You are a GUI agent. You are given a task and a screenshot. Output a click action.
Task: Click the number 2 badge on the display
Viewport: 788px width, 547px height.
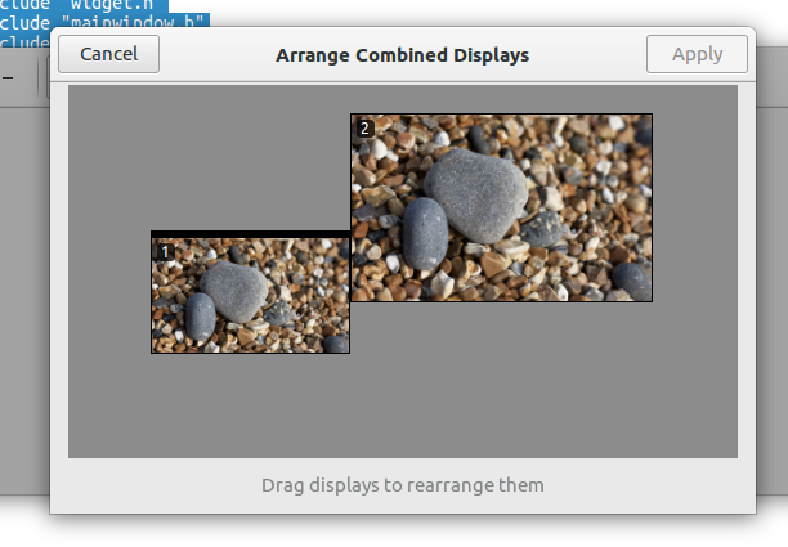(x=365, y=129)
